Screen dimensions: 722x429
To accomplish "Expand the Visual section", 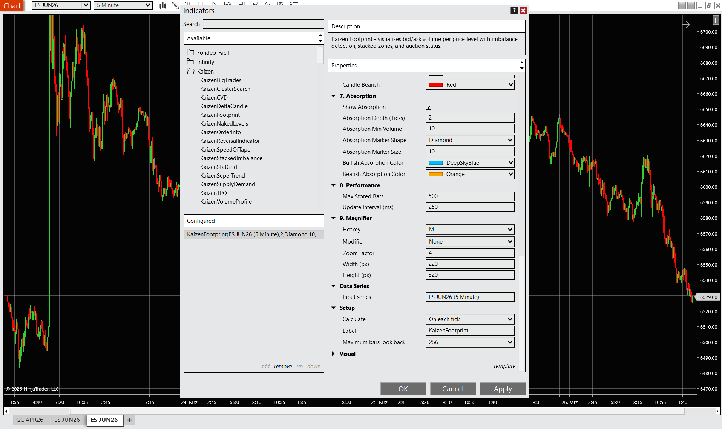I will click(x=333, y=354).
